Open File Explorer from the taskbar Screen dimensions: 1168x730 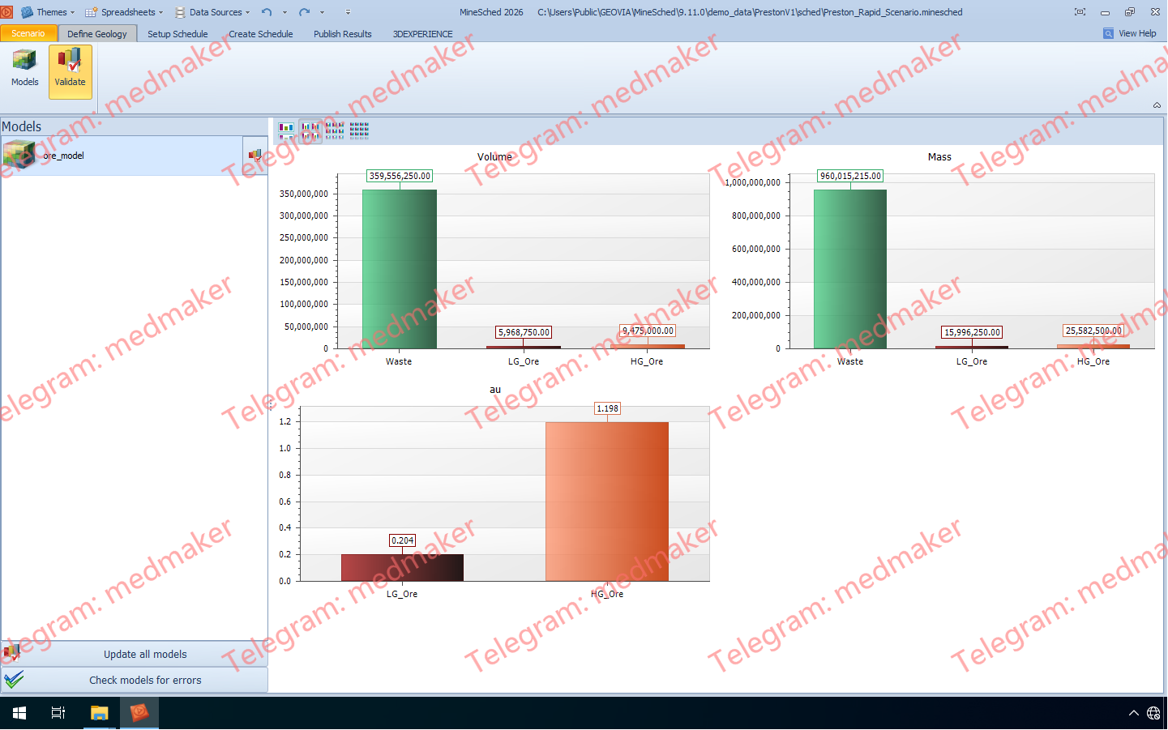99,713
